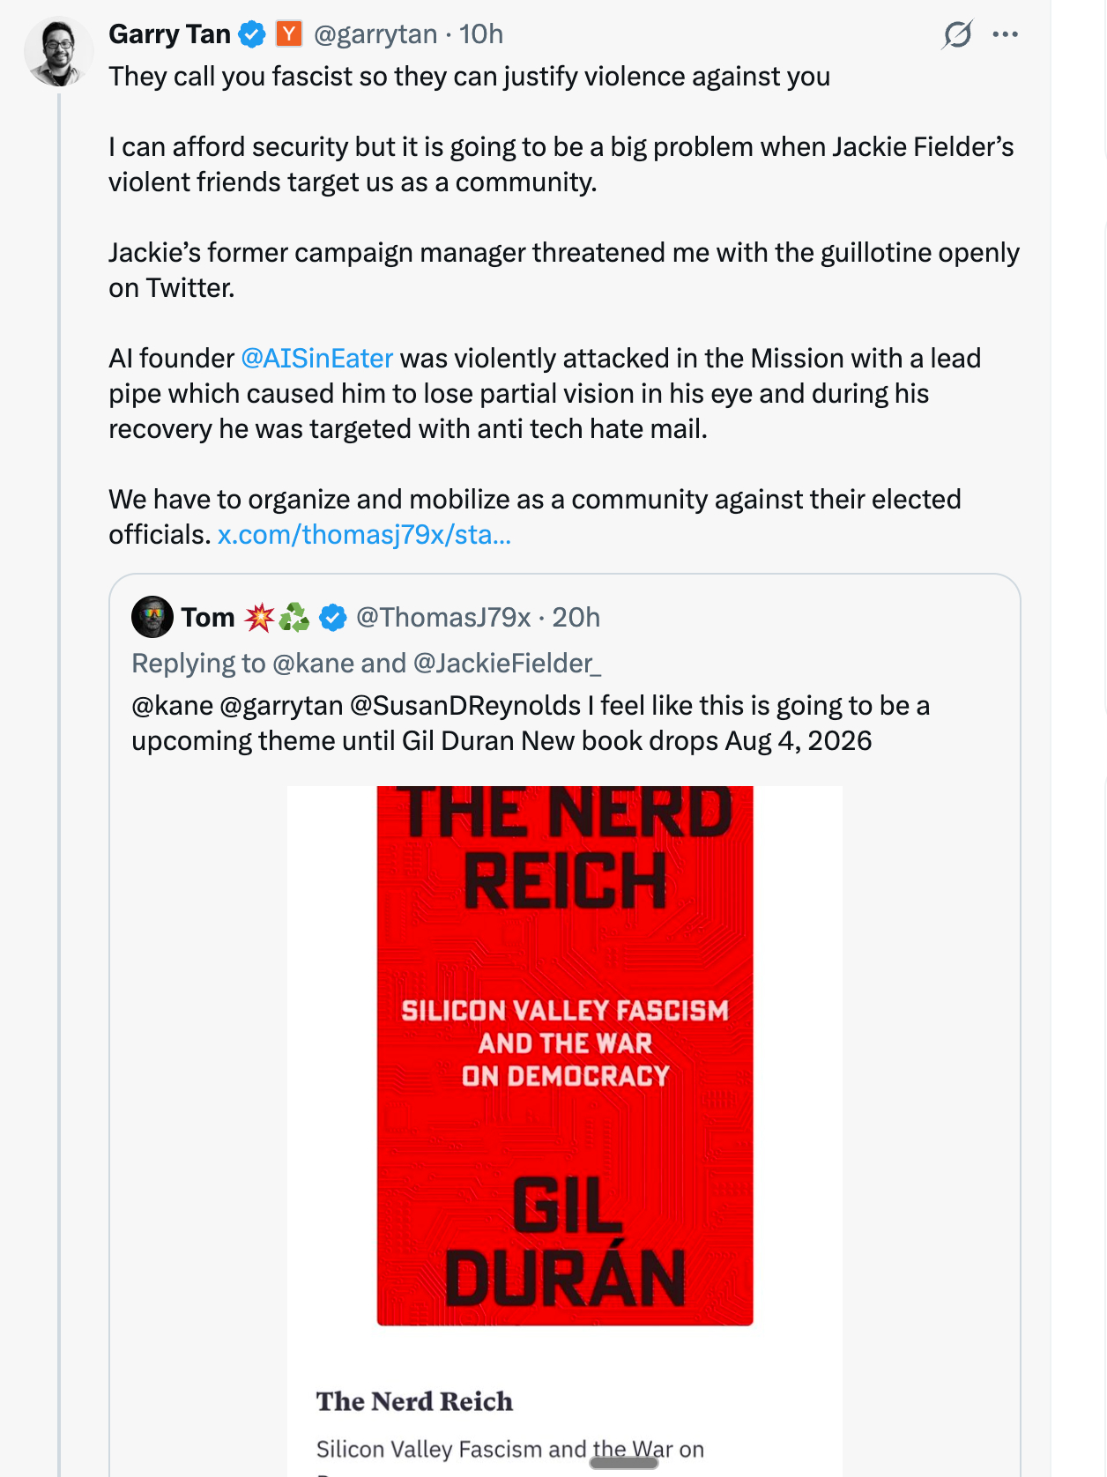Click the @garrytan handle
Screen dimensions: 1107x1477
point(375,34)
